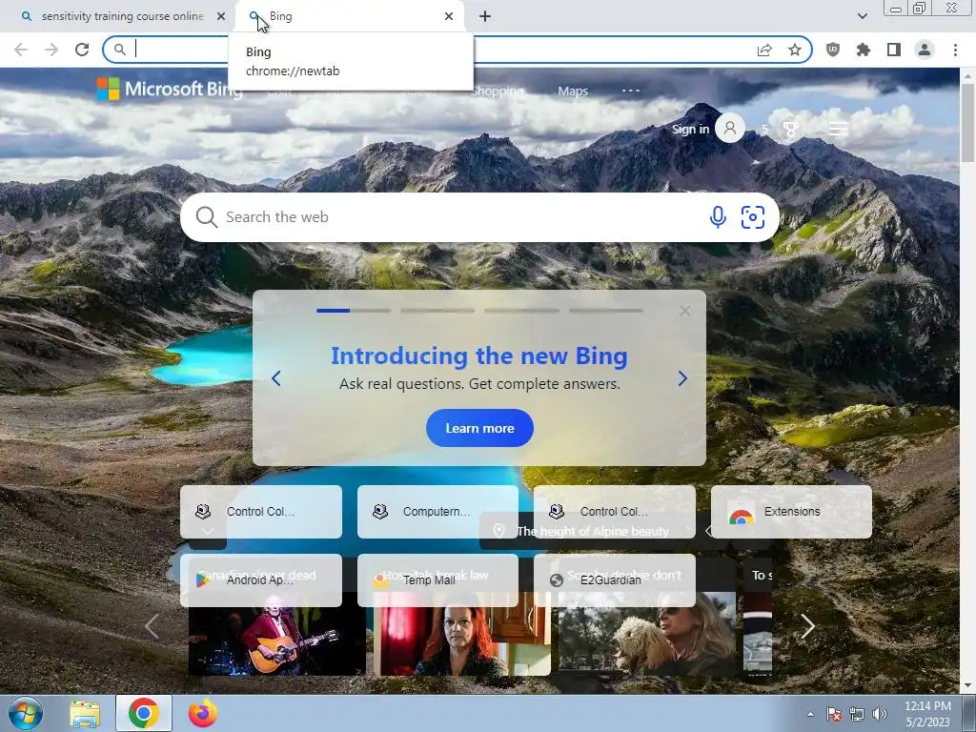Open the Bing account avatar icon
This screenshot has height=732, width=976.
[730, 129]
